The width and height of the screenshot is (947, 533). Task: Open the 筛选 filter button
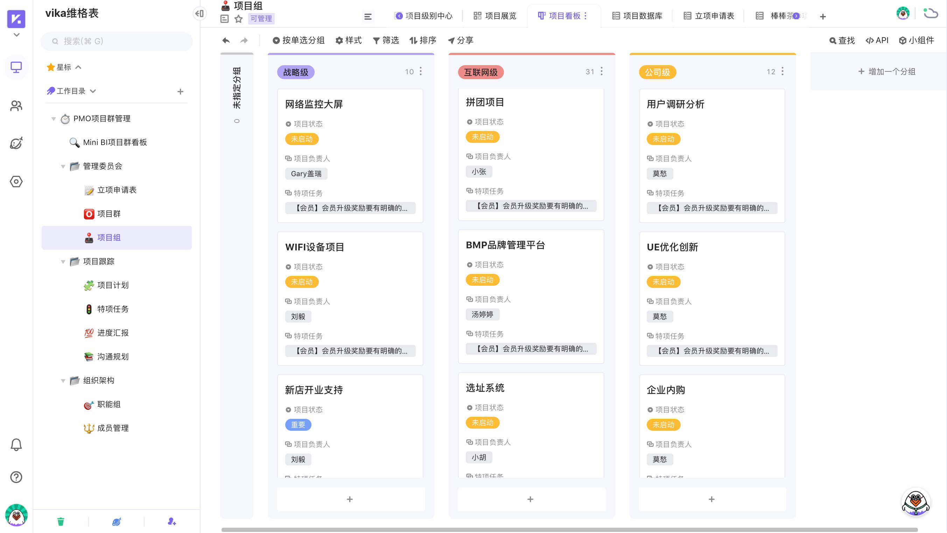[x=386, y=41]
